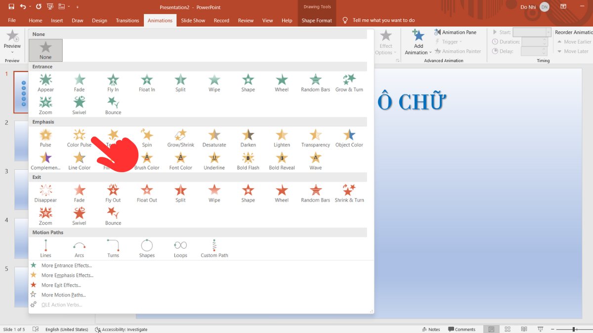Open the Home ribbon tab

[36, 20]
